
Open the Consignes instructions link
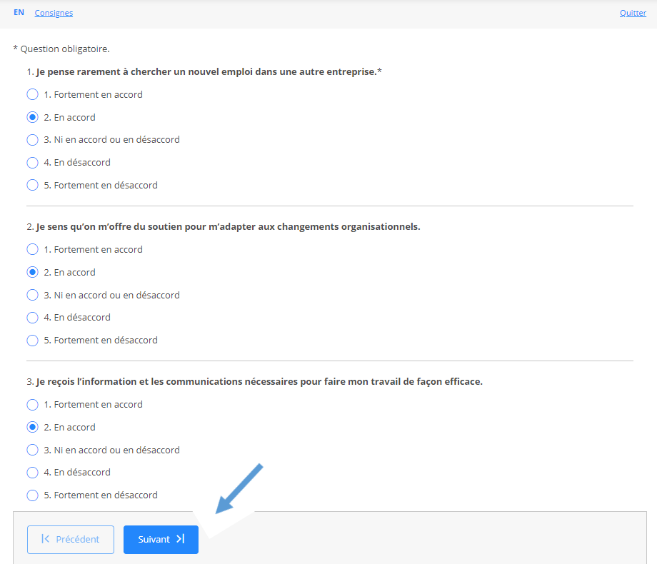pos(54,13)
